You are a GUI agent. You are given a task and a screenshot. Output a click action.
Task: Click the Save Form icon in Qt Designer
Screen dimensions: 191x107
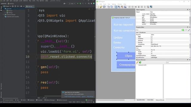point(104,7)
